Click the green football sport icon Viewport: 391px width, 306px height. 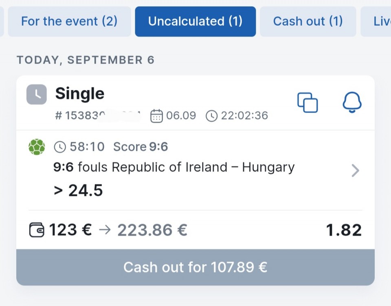click(x=37, y=147)
